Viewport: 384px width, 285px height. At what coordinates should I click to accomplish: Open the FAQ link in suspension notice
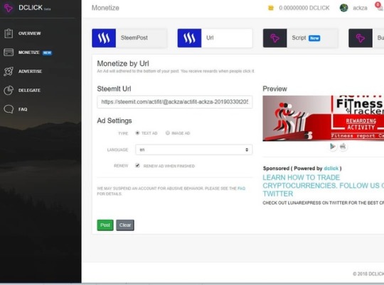pyautogui.click(x=241, y=189)
